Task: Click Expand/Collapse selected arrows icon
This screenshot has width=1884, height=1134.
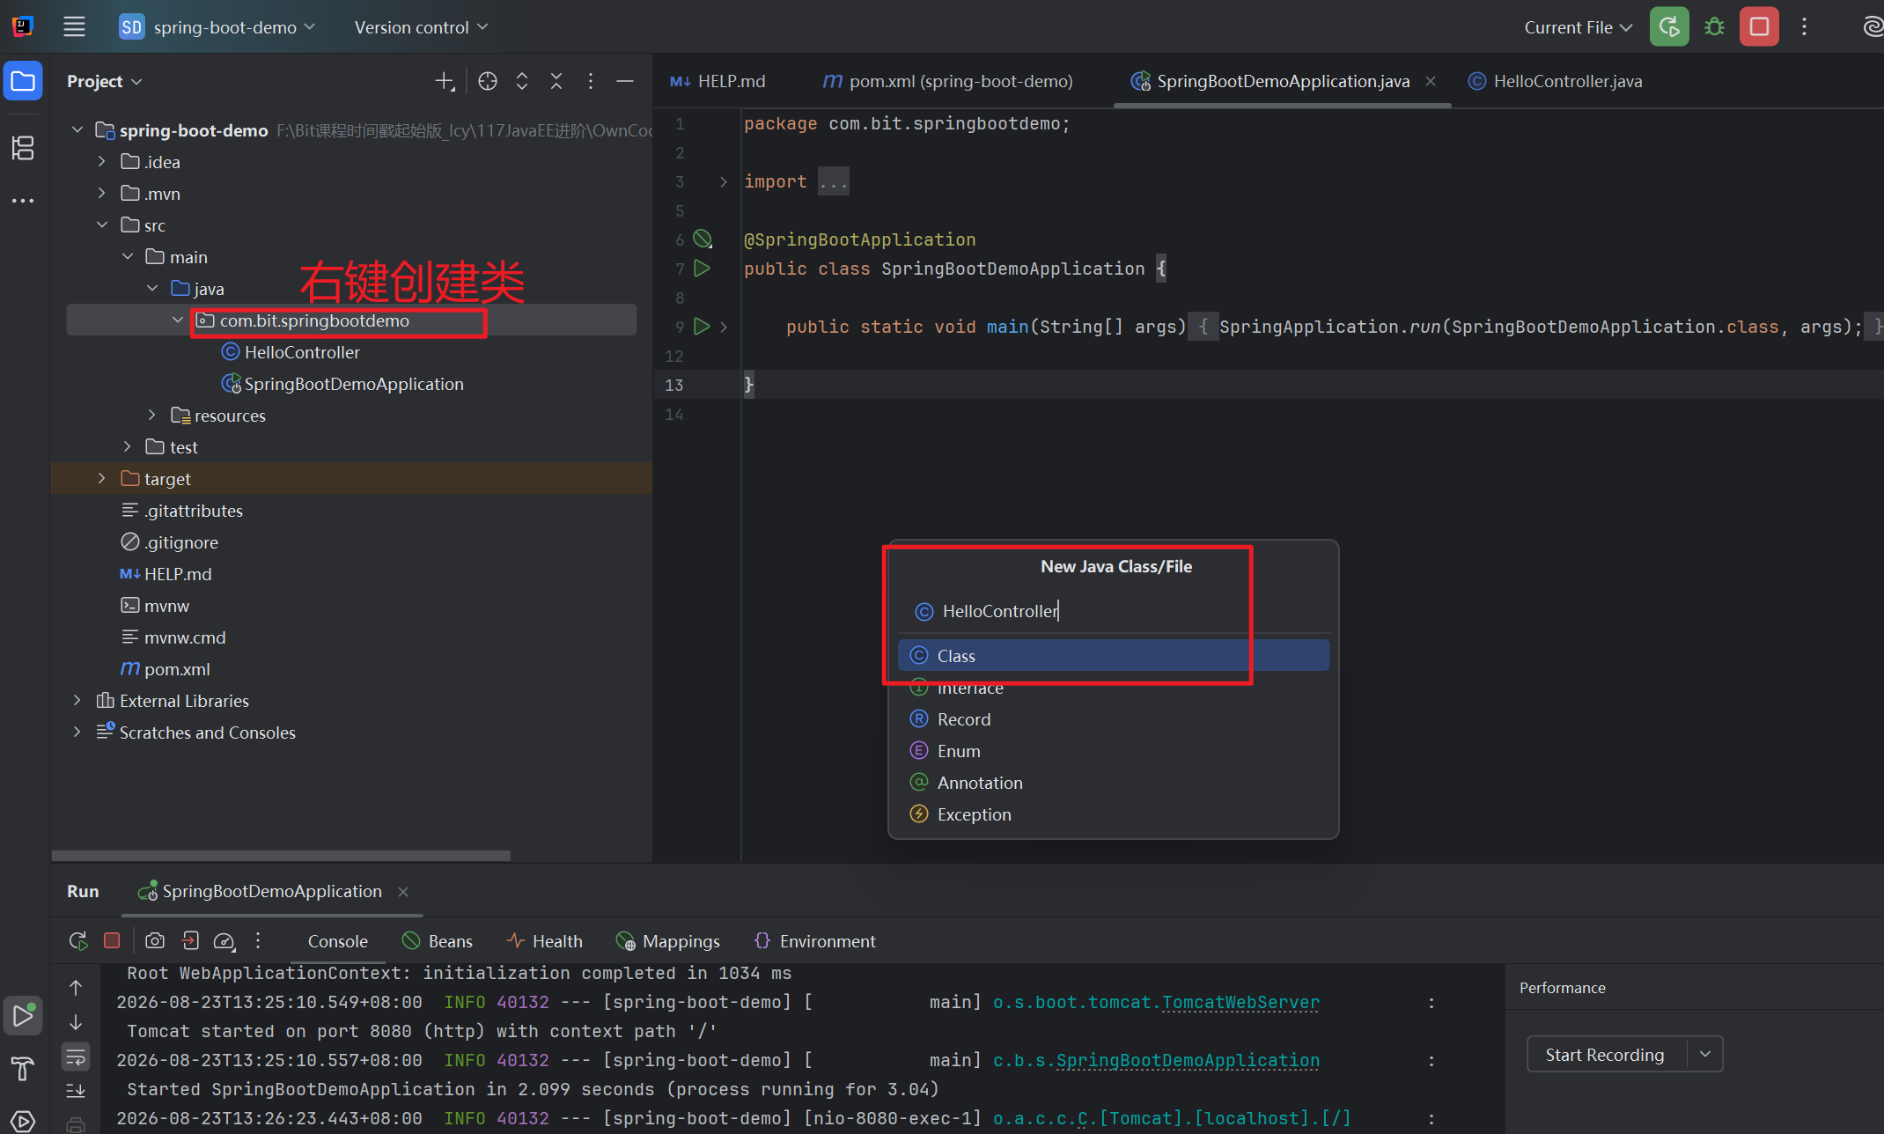Action: click(522, 82)
